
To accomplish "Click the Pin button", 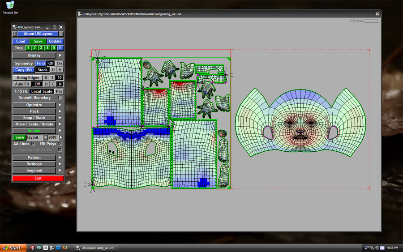I will pos(59,91).
